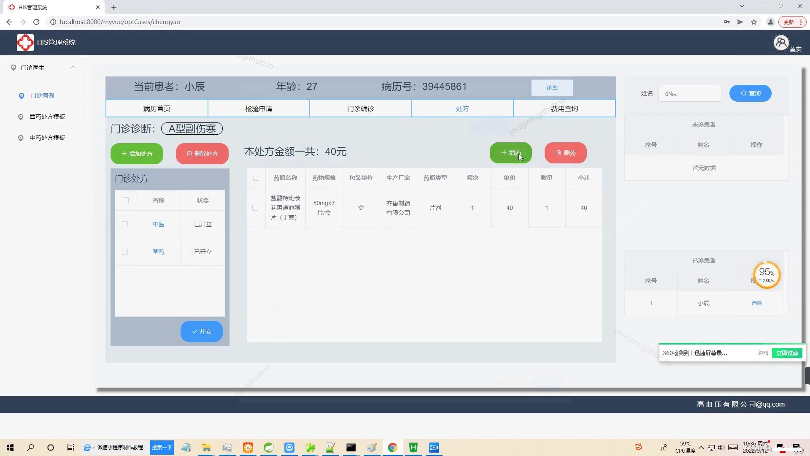Expand hidden icons in the system tray
The height and width of the screenshot is (456, 810).
[701, 447]
